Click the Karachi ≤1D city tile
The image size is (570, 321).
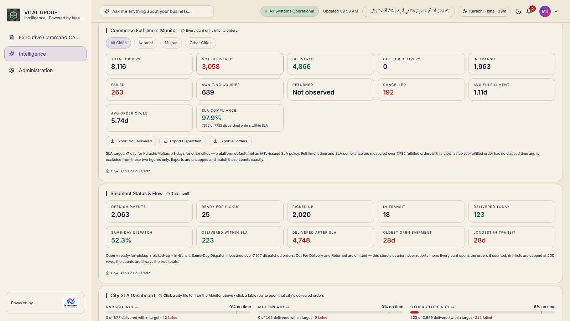point(178,312)
